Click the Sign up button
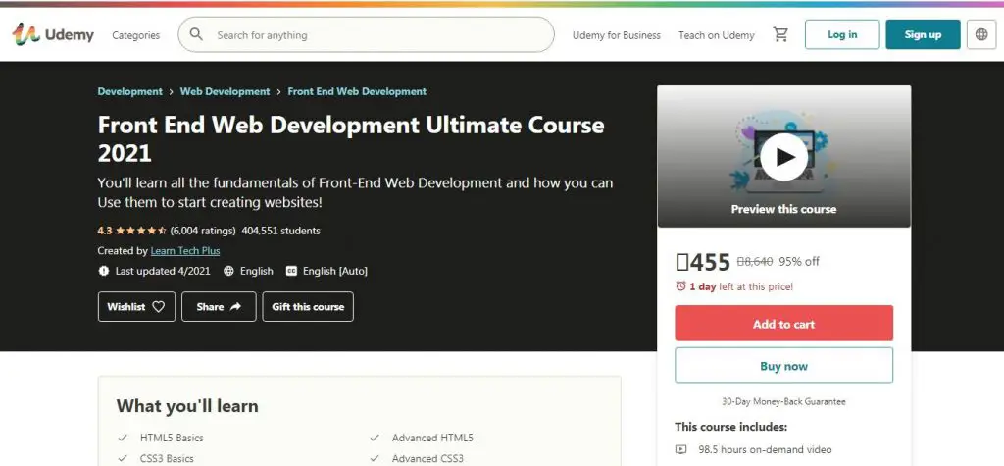 (x=922, y=34)
